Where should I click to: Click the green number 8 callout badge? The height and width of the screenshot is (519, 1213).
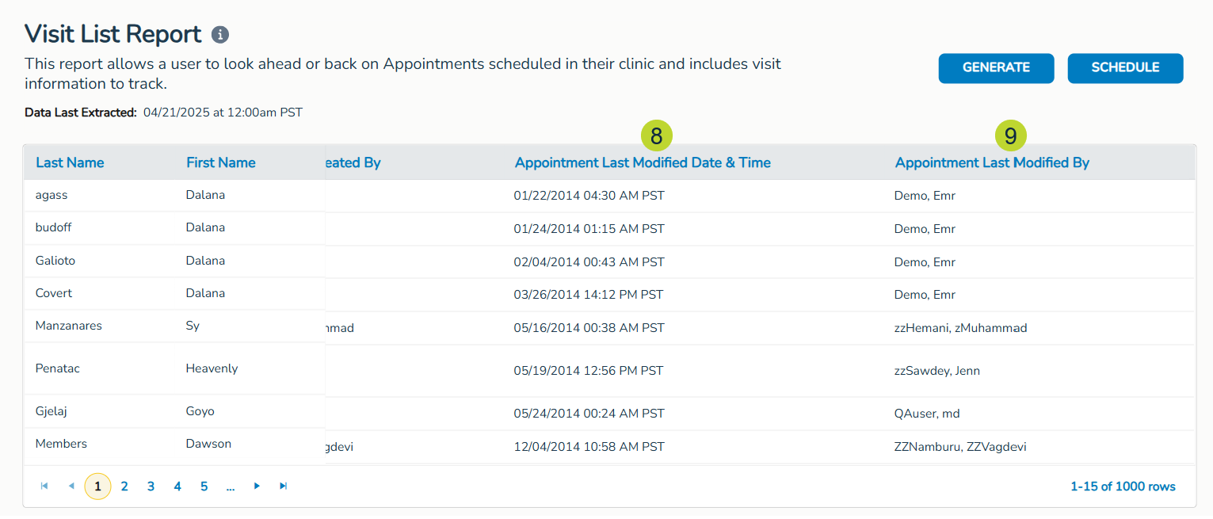[656, 136]
